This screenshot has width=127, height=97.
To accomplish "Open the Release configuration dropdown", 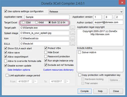I will pyautogui.click(x=86, y=12).
